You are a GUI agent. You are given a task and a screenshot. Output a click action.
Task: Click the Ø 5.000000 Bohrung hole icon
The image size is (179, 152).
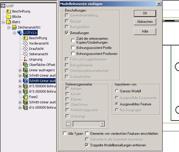(25, 91)
